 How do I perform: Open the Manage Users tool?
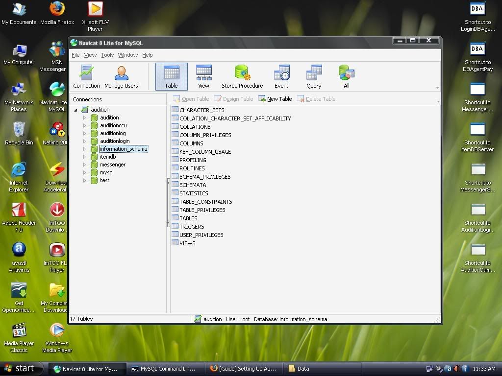[x=121, y=76]
